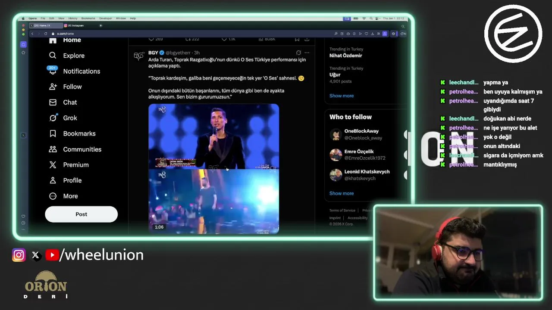The height and width of the screenshot is (310, 552).
Task: Click the @bgyetherr handle
Action: pos(178,53)
